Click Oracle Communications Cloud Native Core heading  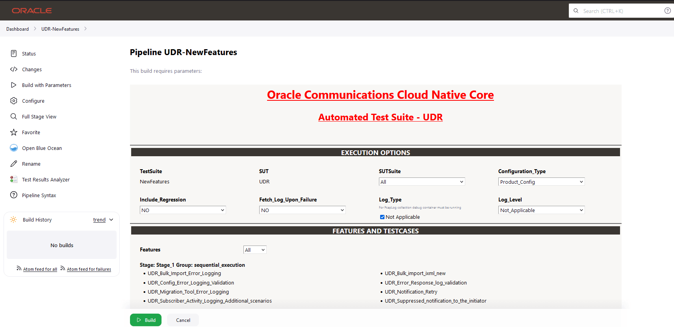coord(381,95)
